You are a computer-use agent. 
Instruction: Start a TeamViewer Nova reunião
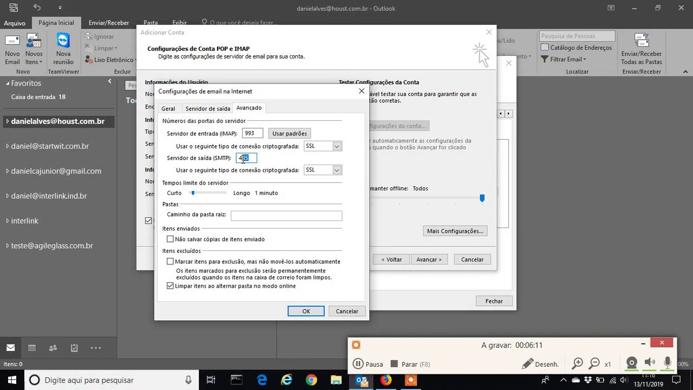point(63,50)
